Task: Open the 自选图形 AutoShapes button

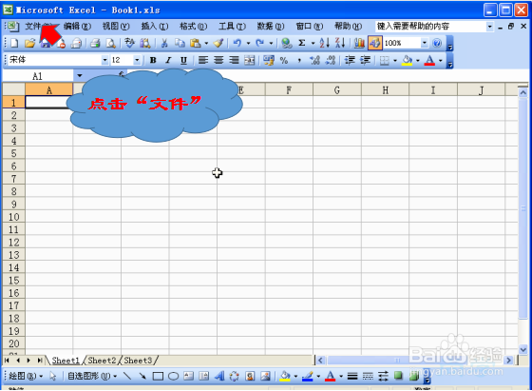Action: pyautogui.click(x=92, y=376)
